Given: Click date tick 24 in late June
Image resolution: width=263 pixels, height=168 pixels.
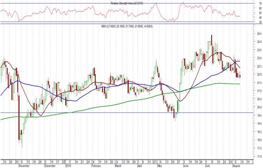Looking at the screenshot, I should (201, 162).
